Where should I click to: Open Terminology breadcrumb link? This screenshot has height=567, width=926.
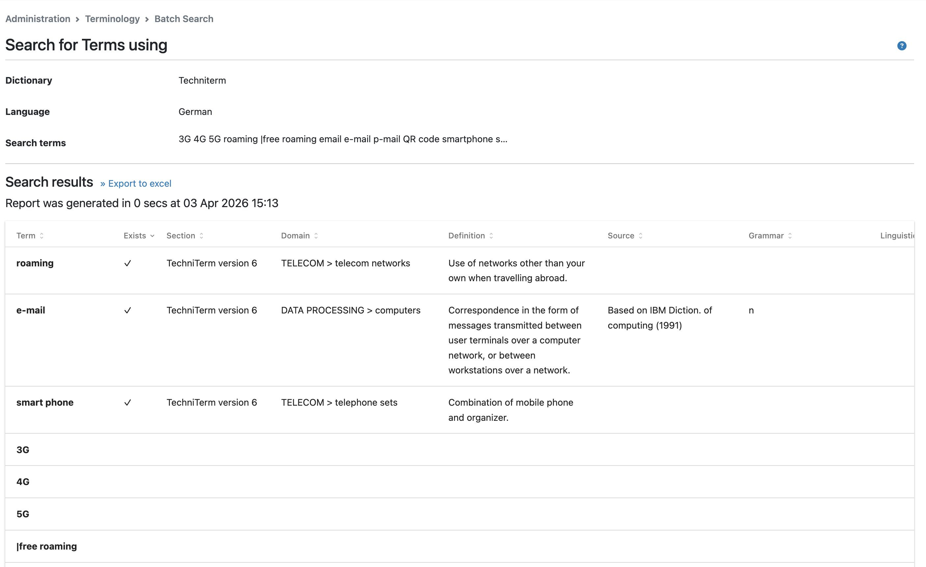[x=112, y=19]
